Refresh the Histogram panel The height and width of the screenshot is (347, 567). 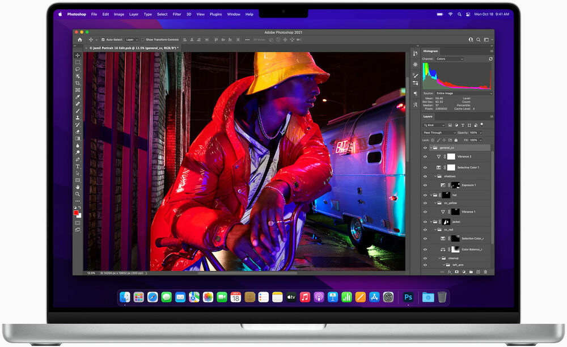(490, 58)
